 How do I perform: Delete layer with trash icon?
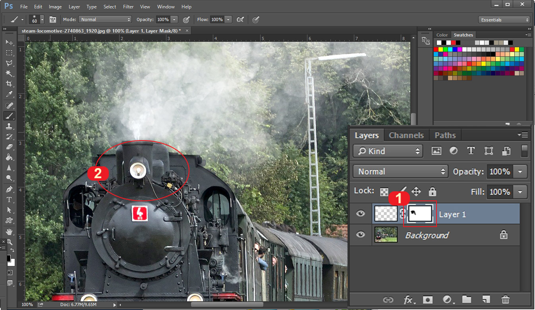pyautogui.click(x=505, y=300)
